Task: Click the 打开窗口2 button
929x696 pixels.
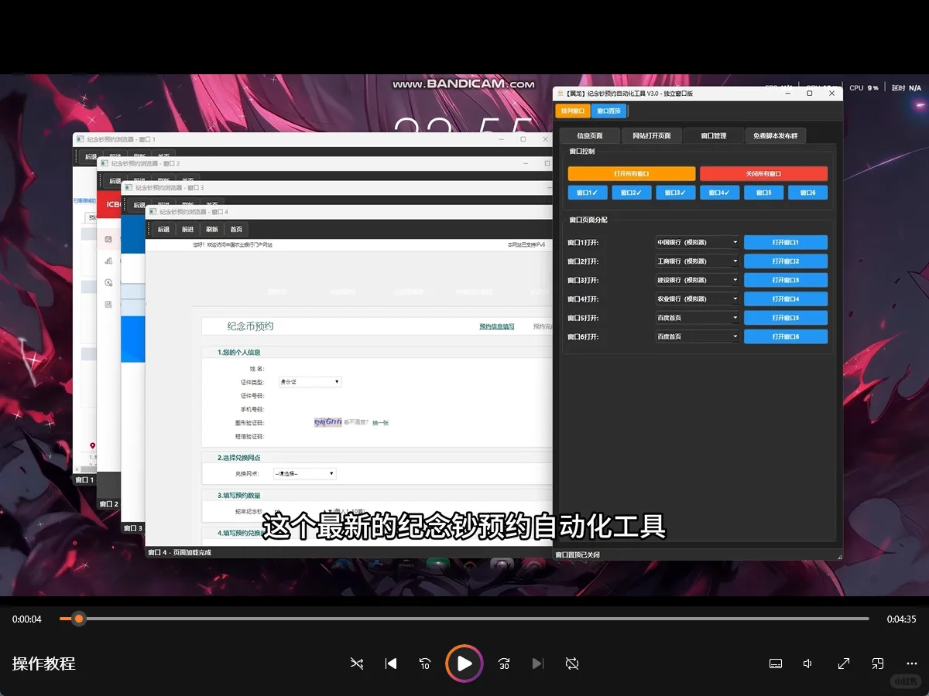Action: pyautogui.click(x=785, y=261)
